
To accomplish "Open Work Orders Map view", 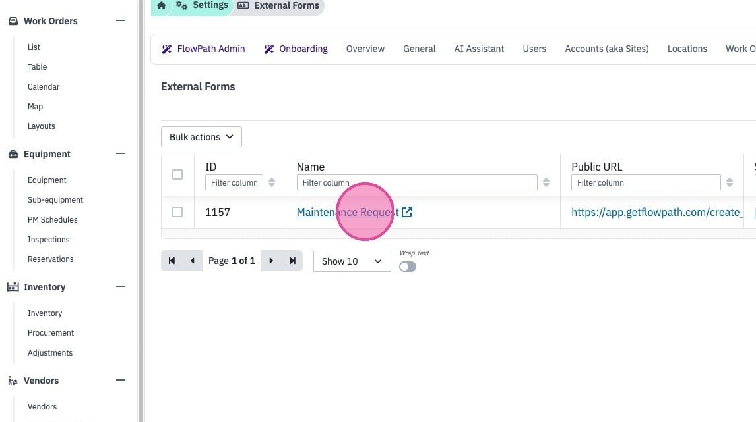I will pyautogui.click(x=35, y=107).
